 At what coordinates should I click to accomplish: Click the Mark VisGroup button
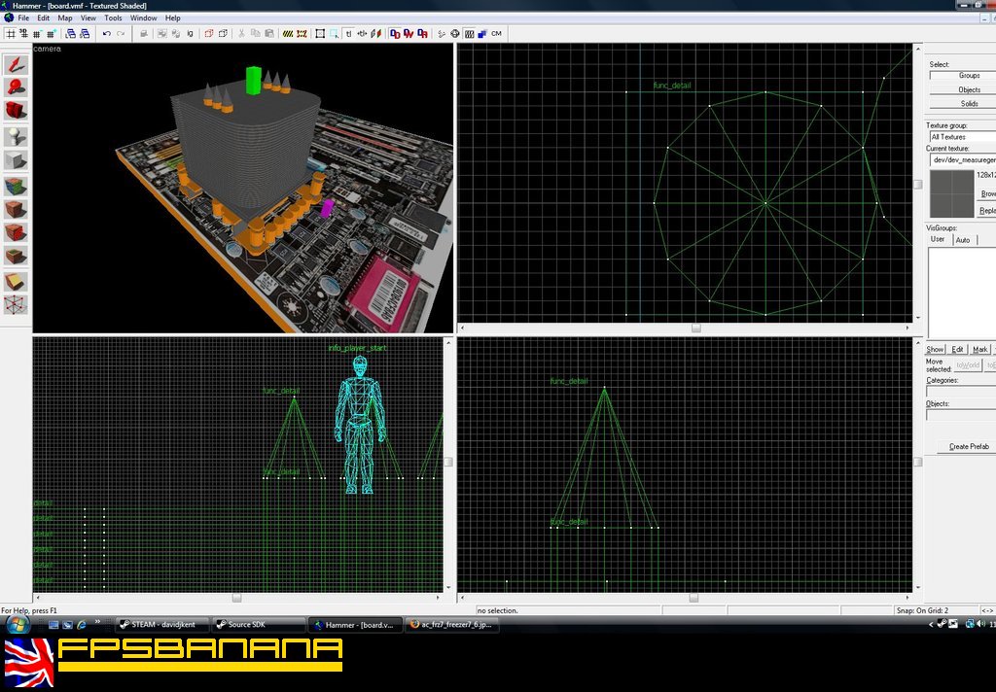point(980,349)
